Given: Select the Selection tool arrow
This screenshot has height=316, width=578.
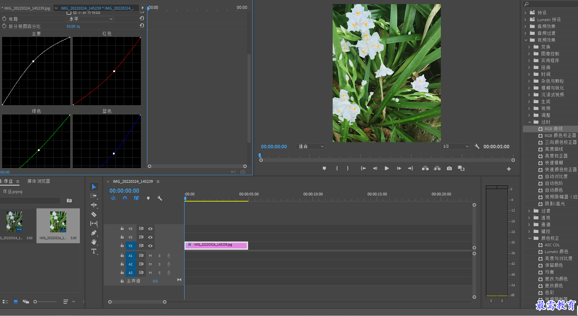Looking at the screenshot, I should pos(94,187).
